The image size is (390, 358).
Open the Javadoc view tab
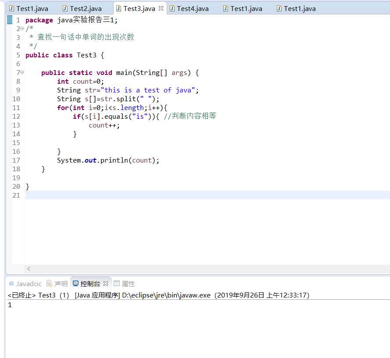(25, 284)
